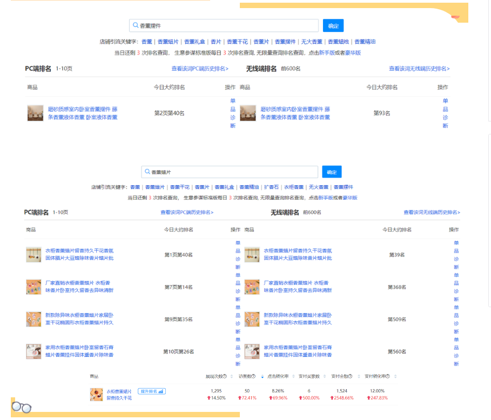Open PC端历史排名 link for the 香薰摆件 keyword
The height and width of the screenshot is (420, 491).
pos(200,69)
